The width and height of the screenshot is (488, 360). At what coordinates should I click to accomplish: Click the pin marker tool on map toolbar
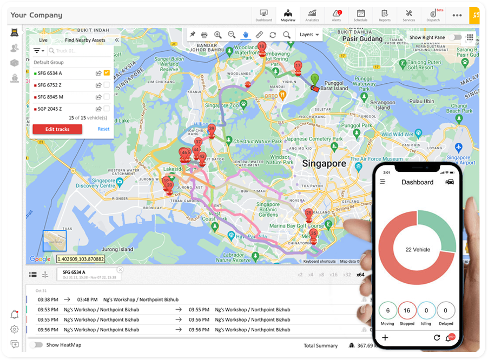point(193,35)
